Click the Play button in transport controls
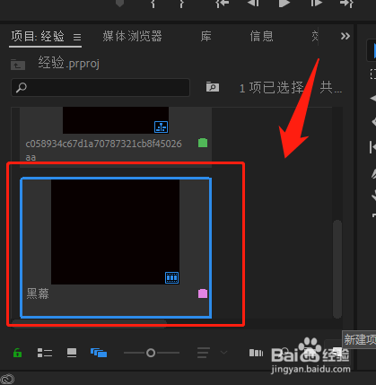 pos(284,3)
